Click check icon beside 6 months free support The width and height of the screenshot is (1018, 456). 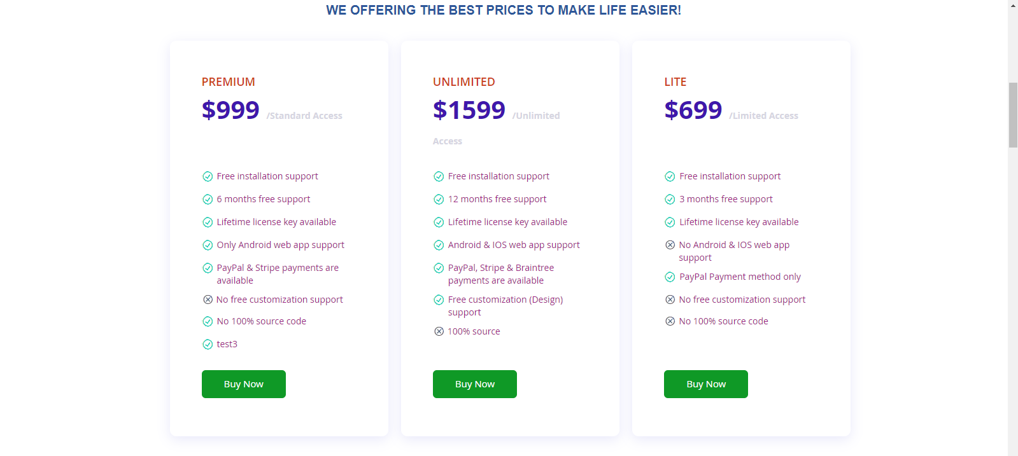(208, 199)
